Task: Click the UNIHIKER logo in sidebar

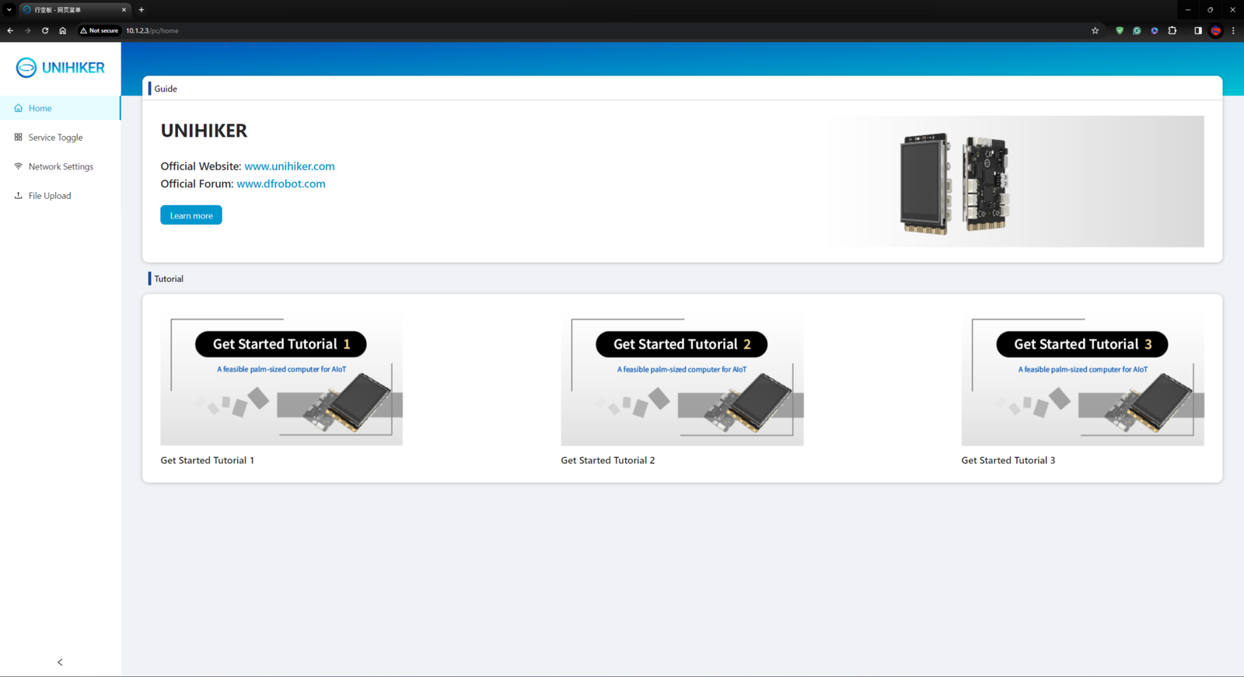Action: point(60,68)
